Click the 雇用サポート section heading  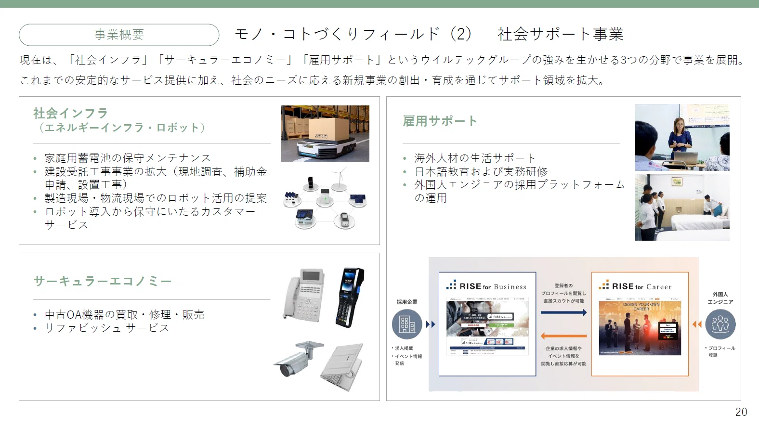[x=440, y=121]
